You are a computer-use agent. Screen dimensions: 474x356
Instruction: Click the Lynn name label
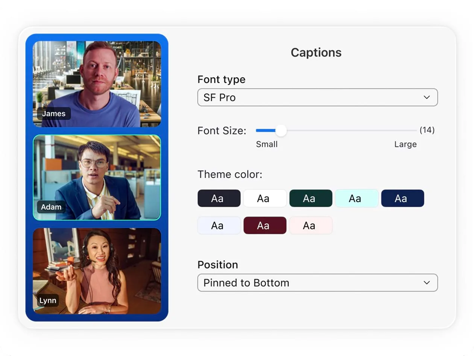click(48, 301)
